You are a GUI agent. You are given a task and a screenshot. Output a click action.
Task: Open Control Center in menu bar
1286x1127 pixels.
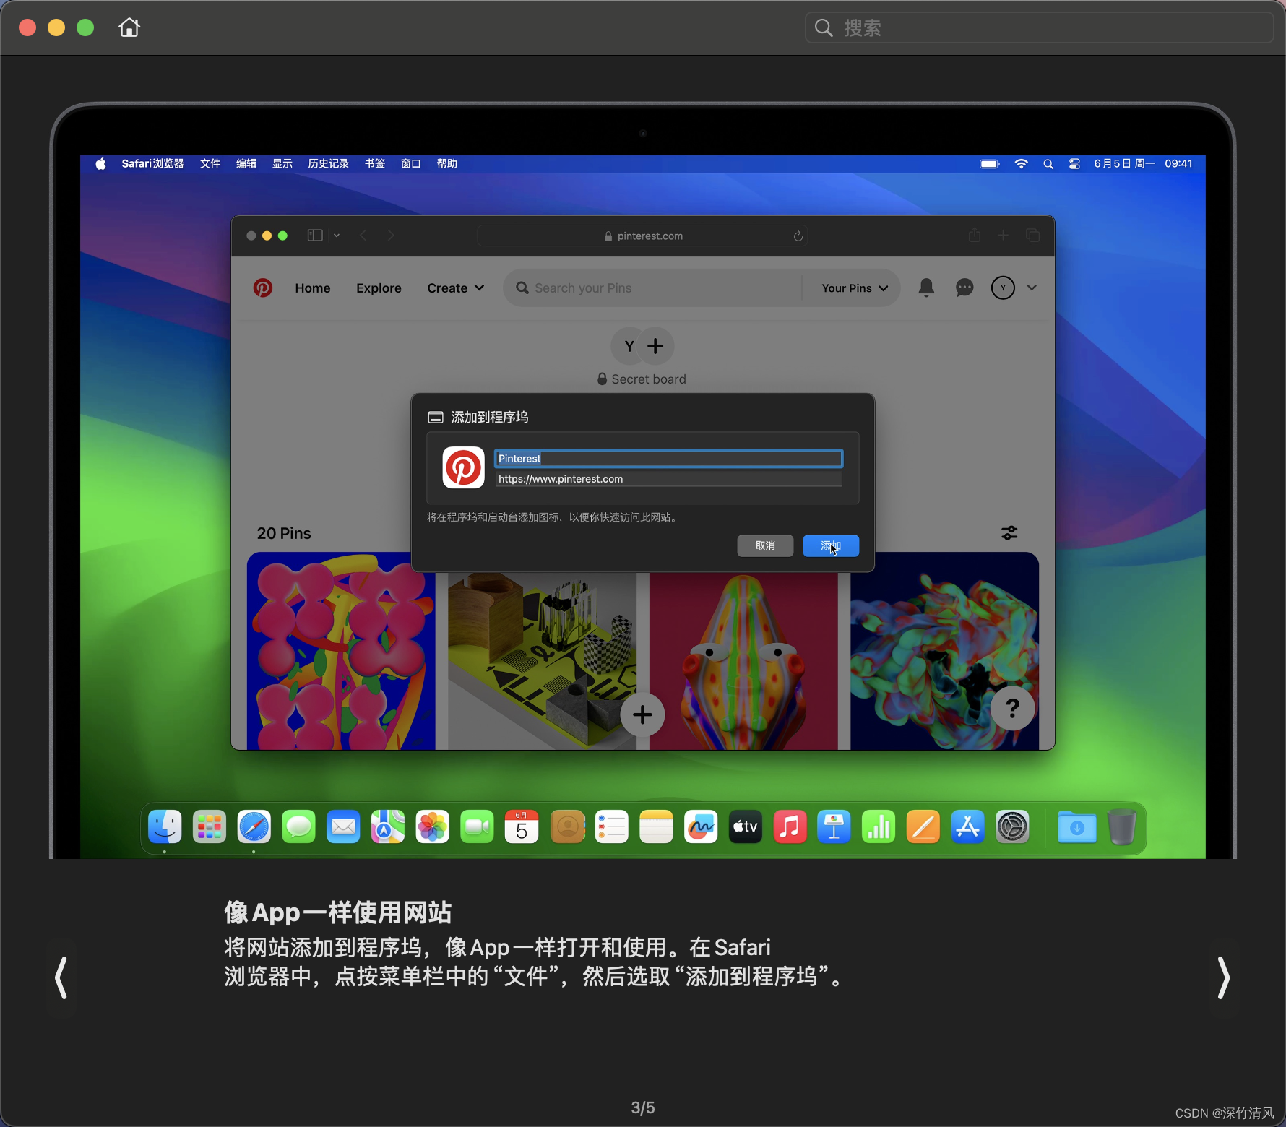(1075, 164)
